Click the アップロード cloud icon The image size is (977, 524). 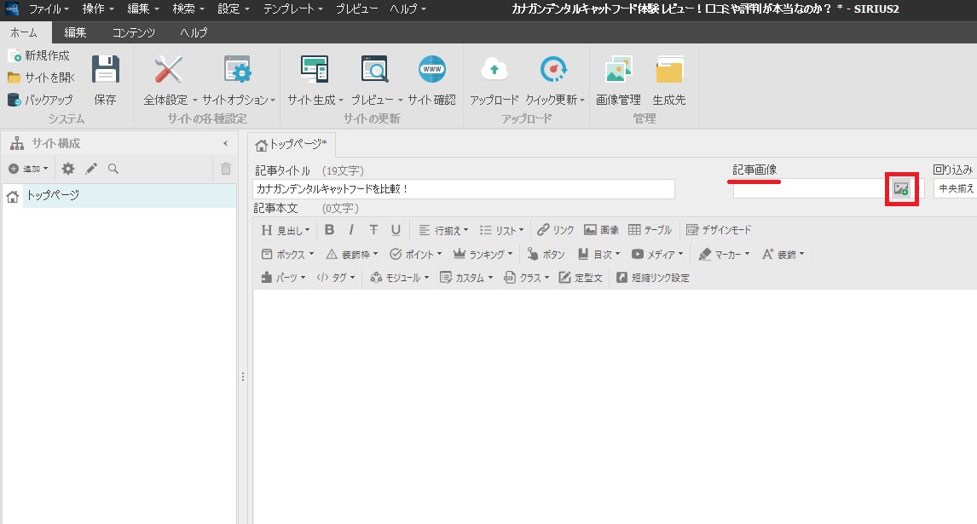494,69
